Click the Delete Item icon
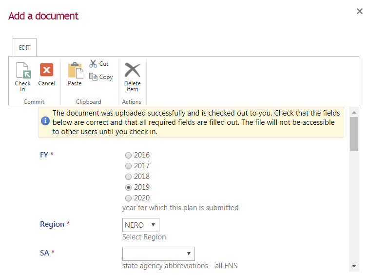Image resolution: width=369 pixels, height=275 pixels. [132, 70]
